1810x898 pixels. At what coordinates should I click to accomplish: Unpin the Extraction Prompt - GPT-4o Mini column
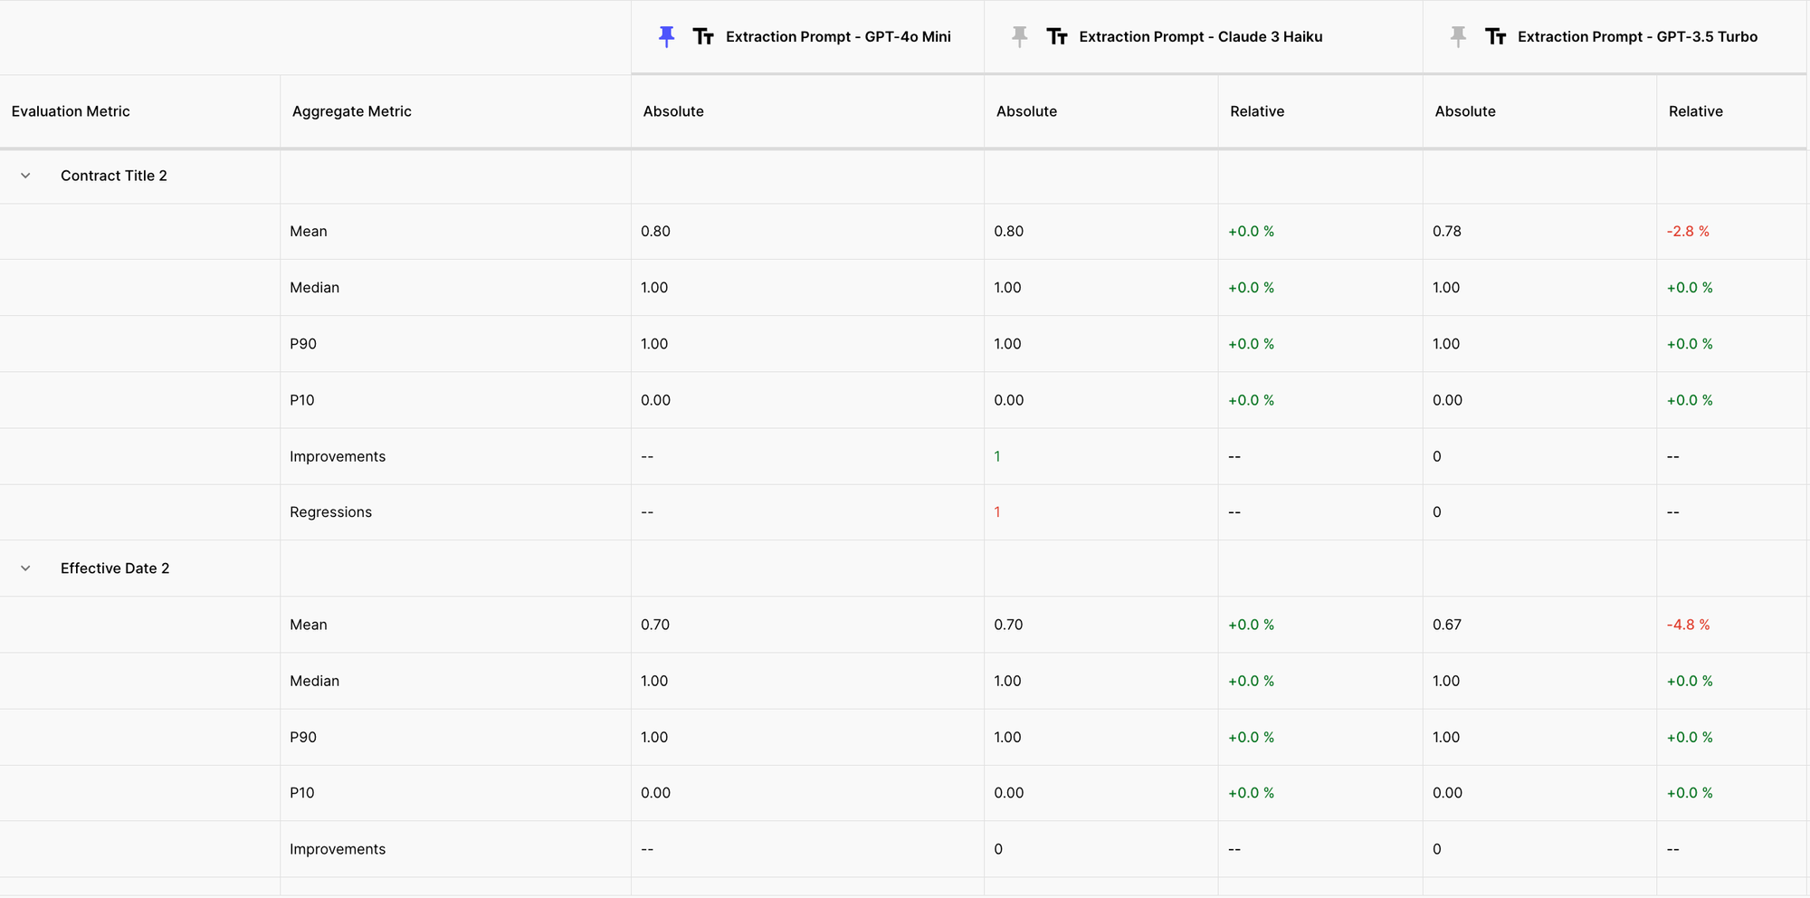click(667, 37)
